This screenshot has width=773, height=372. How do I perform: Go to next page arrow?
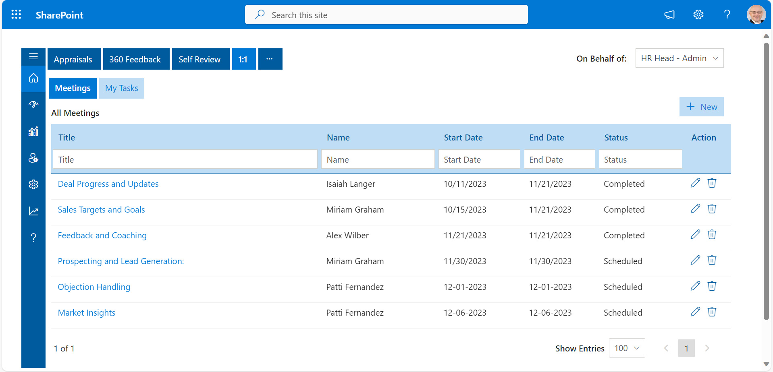click(x=707, y=348)
